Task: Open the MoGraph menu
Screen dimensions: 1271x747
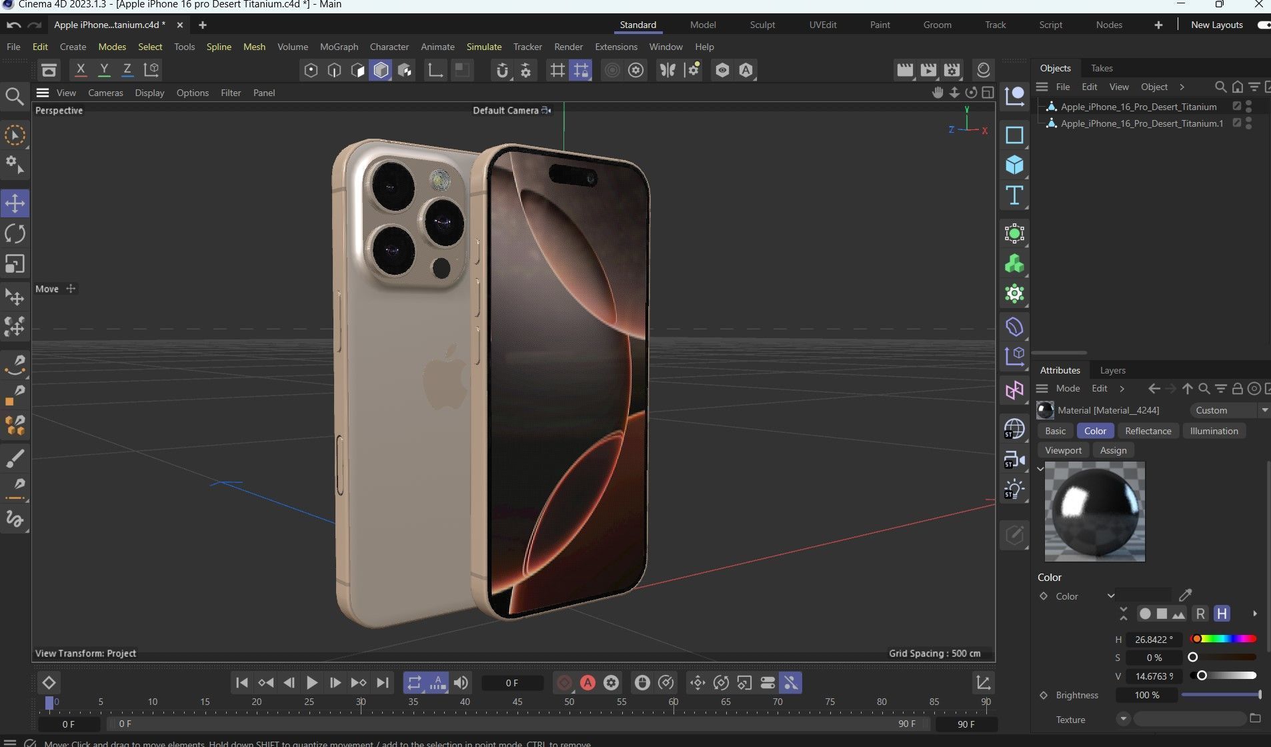Action: coord(339,47)
